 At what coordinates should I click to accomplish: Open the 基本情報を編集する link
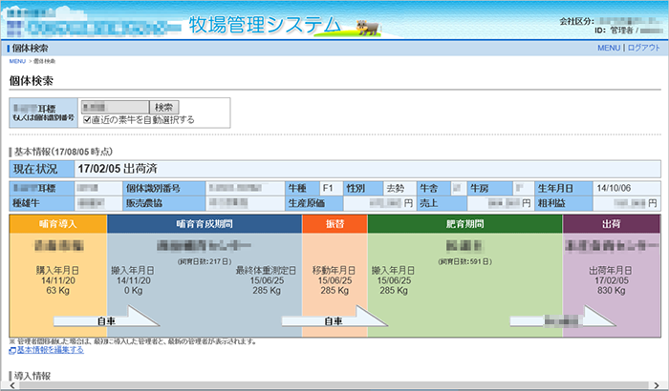pos(49,351)
